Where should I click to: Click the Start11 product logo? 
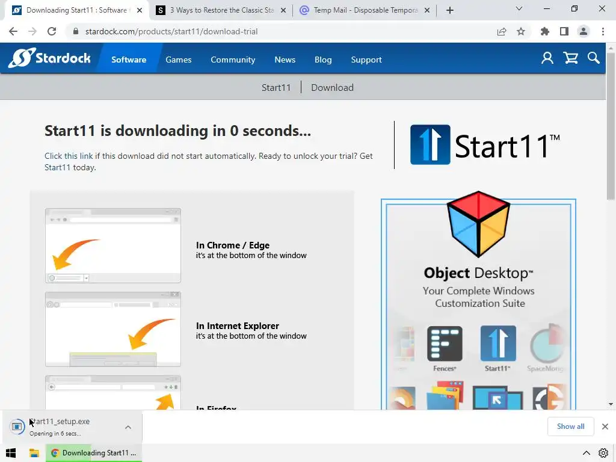pyautogui.click(x=485, y=145)
